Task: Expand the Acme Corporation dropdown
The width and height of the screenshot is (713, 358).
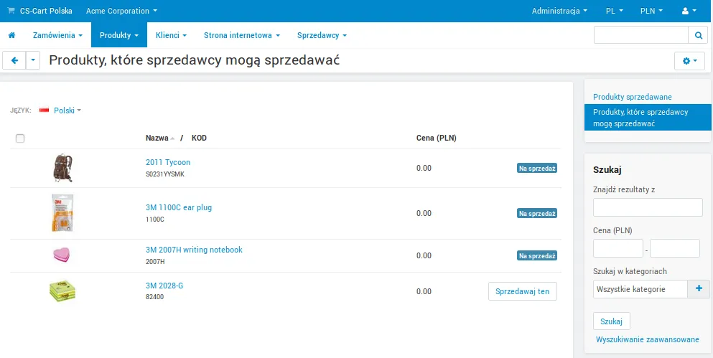Action: 121,11
